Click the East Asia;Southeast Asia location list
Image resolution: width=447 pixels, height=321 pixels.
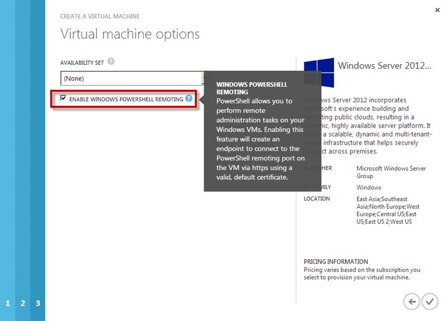coord(388,210)
